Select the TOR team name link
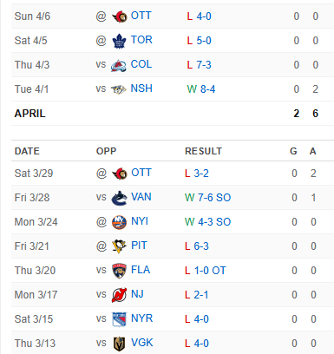 coord(141,40)
